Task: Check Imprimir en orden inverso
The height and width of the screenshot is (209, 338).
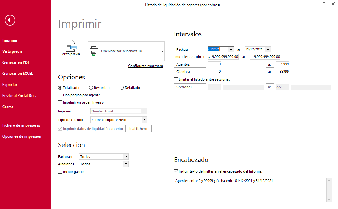Action: [x=60, y=102]
